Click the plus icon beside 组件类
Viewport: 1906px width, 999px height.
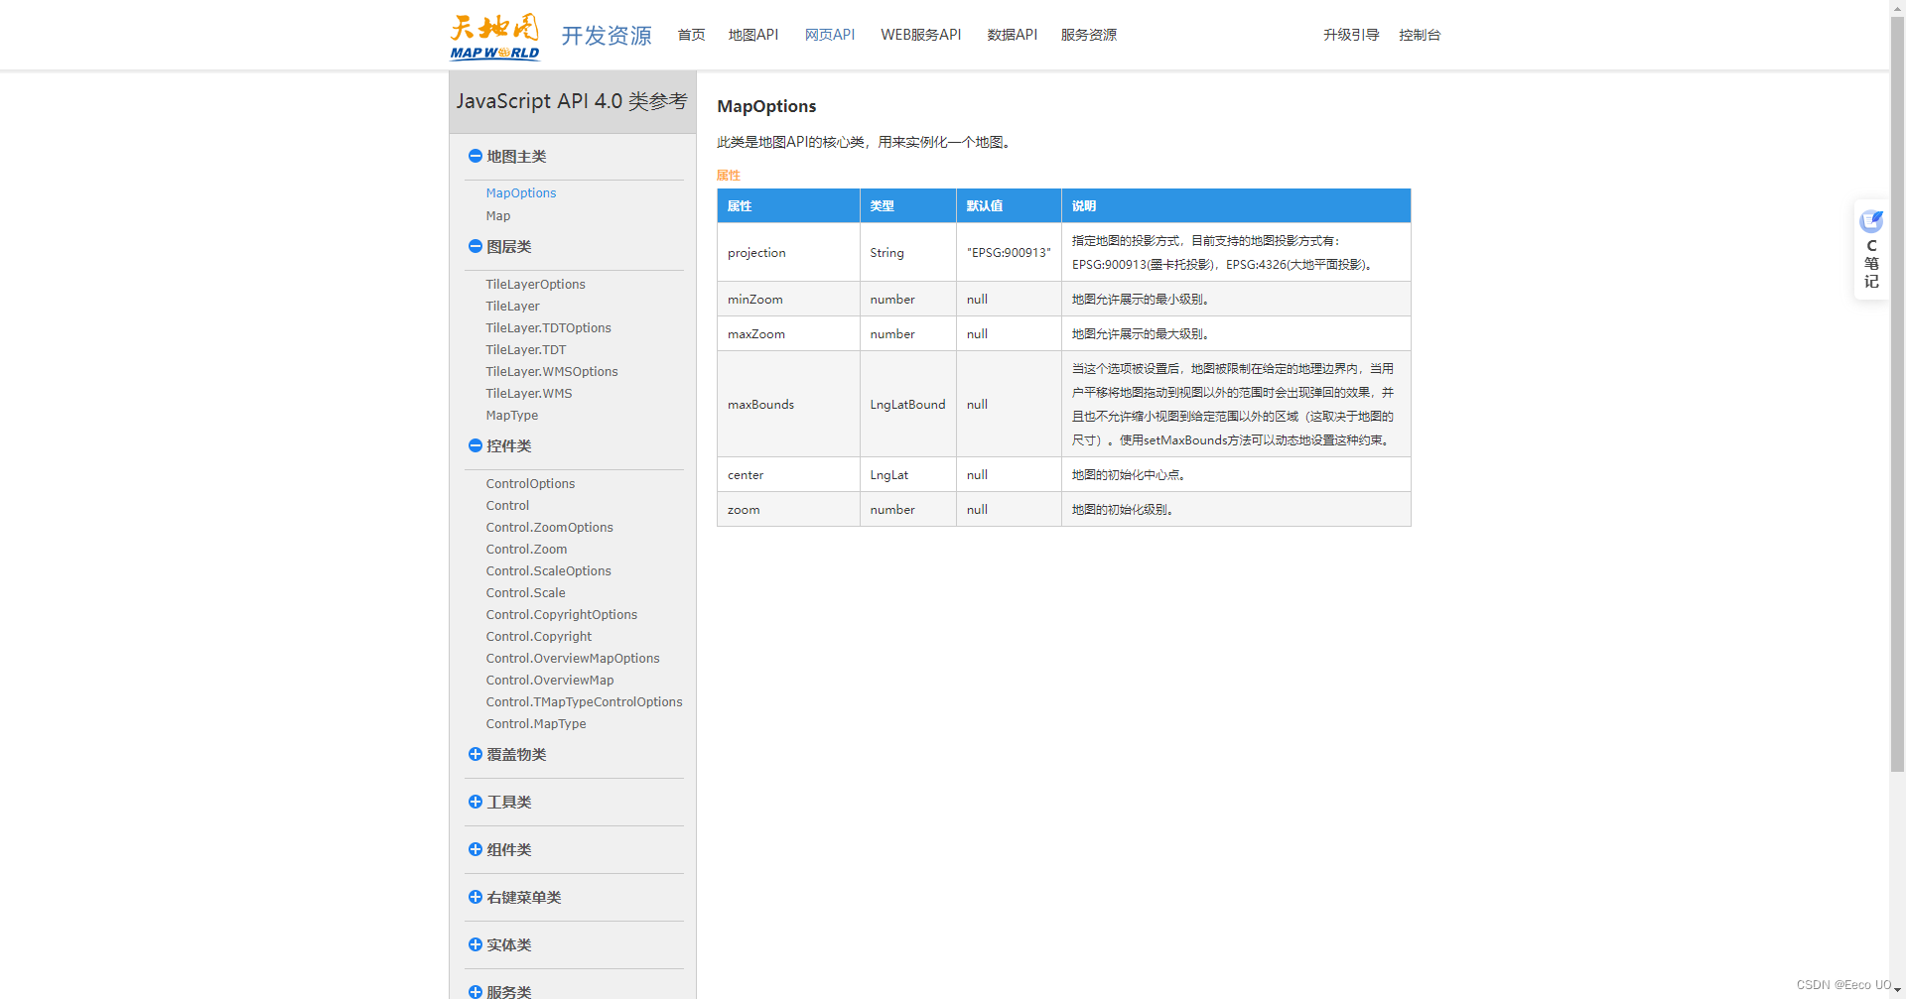pyautogui.click(x=475, y=849)
